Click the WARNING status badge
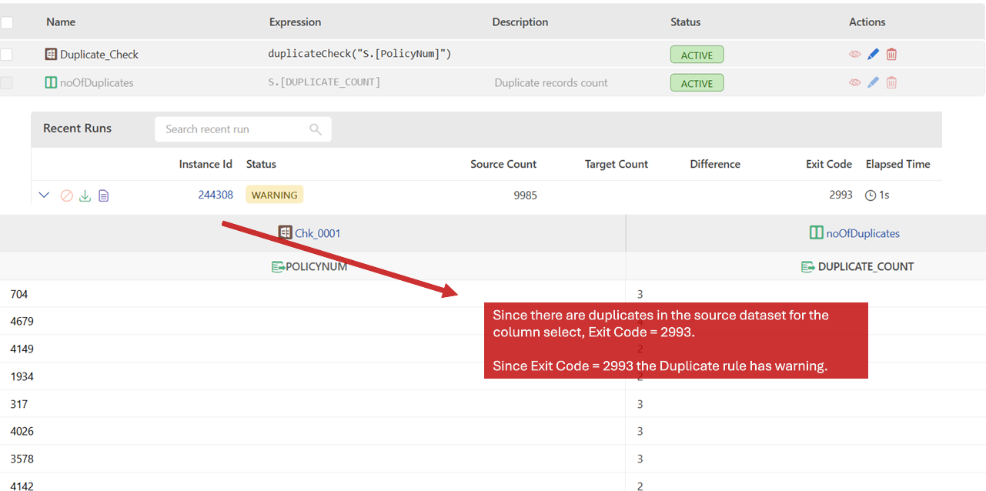Image resolution: width=986 pixels, height=491 pixels. pyautogui.click(x=274, y=195)
